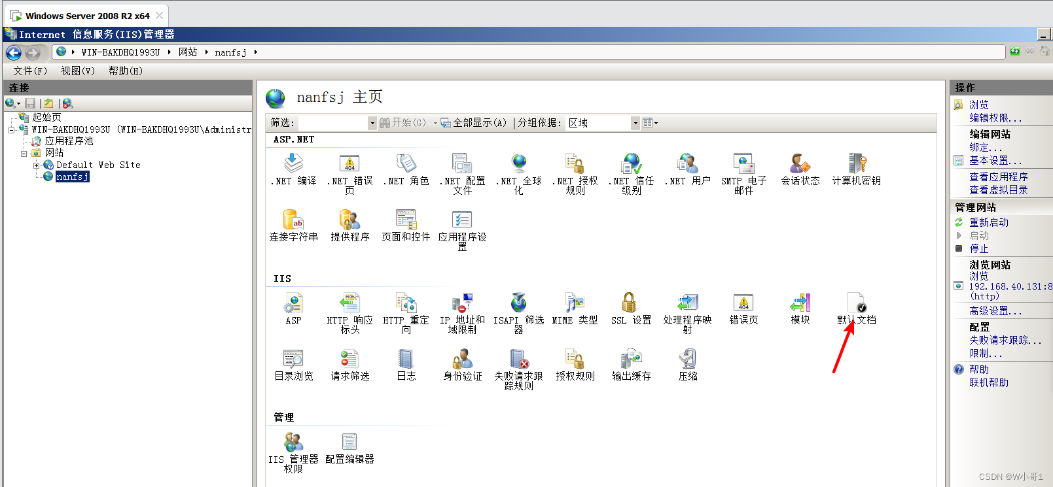The height and width of the screenshot is (487, 1053).
Task: Open the 请求筛选 feature
Action: (x=349, y=365)
